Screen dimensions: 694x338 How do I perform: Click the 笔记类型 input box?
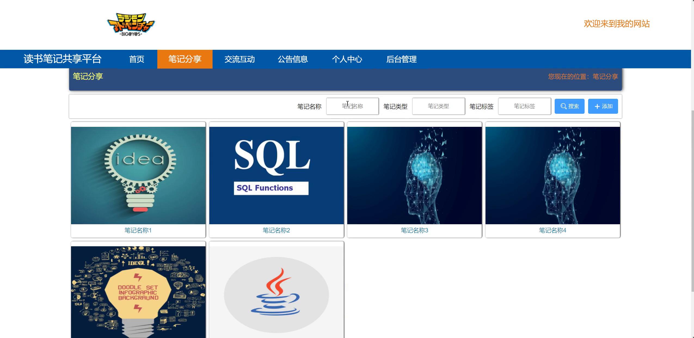[x=438, y=106]
